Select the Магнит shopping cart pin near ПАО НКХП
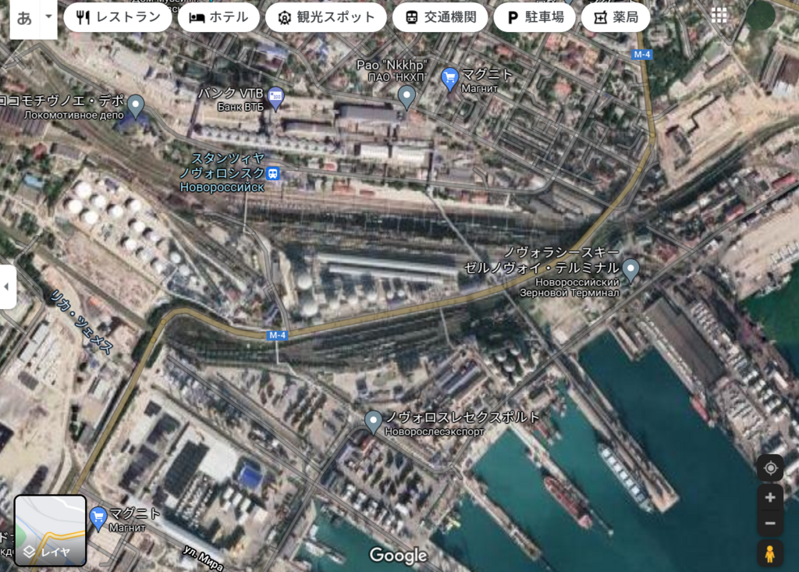This screenshot has width=799, height=572. pos(449,77)
